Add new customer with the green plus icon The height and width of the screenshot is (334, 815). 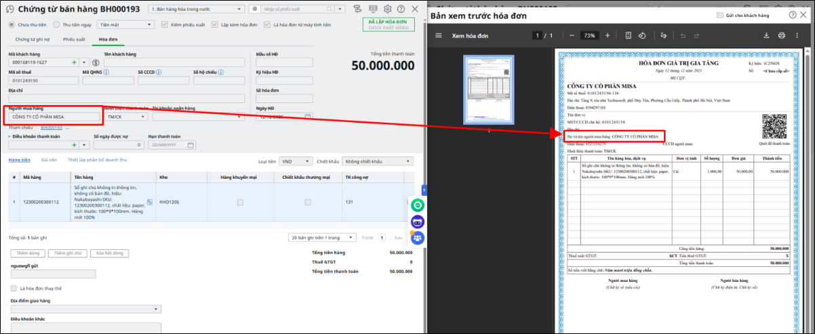(x=74, y=62)
